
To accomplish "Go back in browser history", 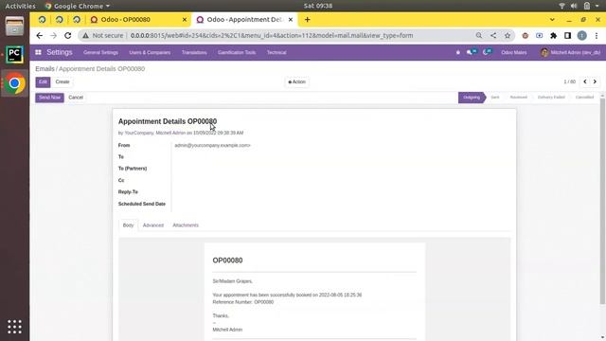I will coord(40,36).
